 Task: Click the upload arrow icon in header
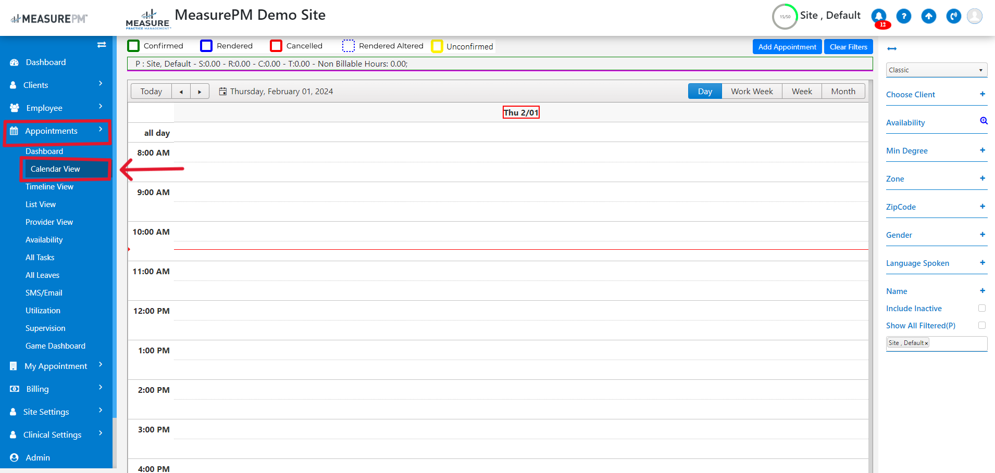point(929,17)
